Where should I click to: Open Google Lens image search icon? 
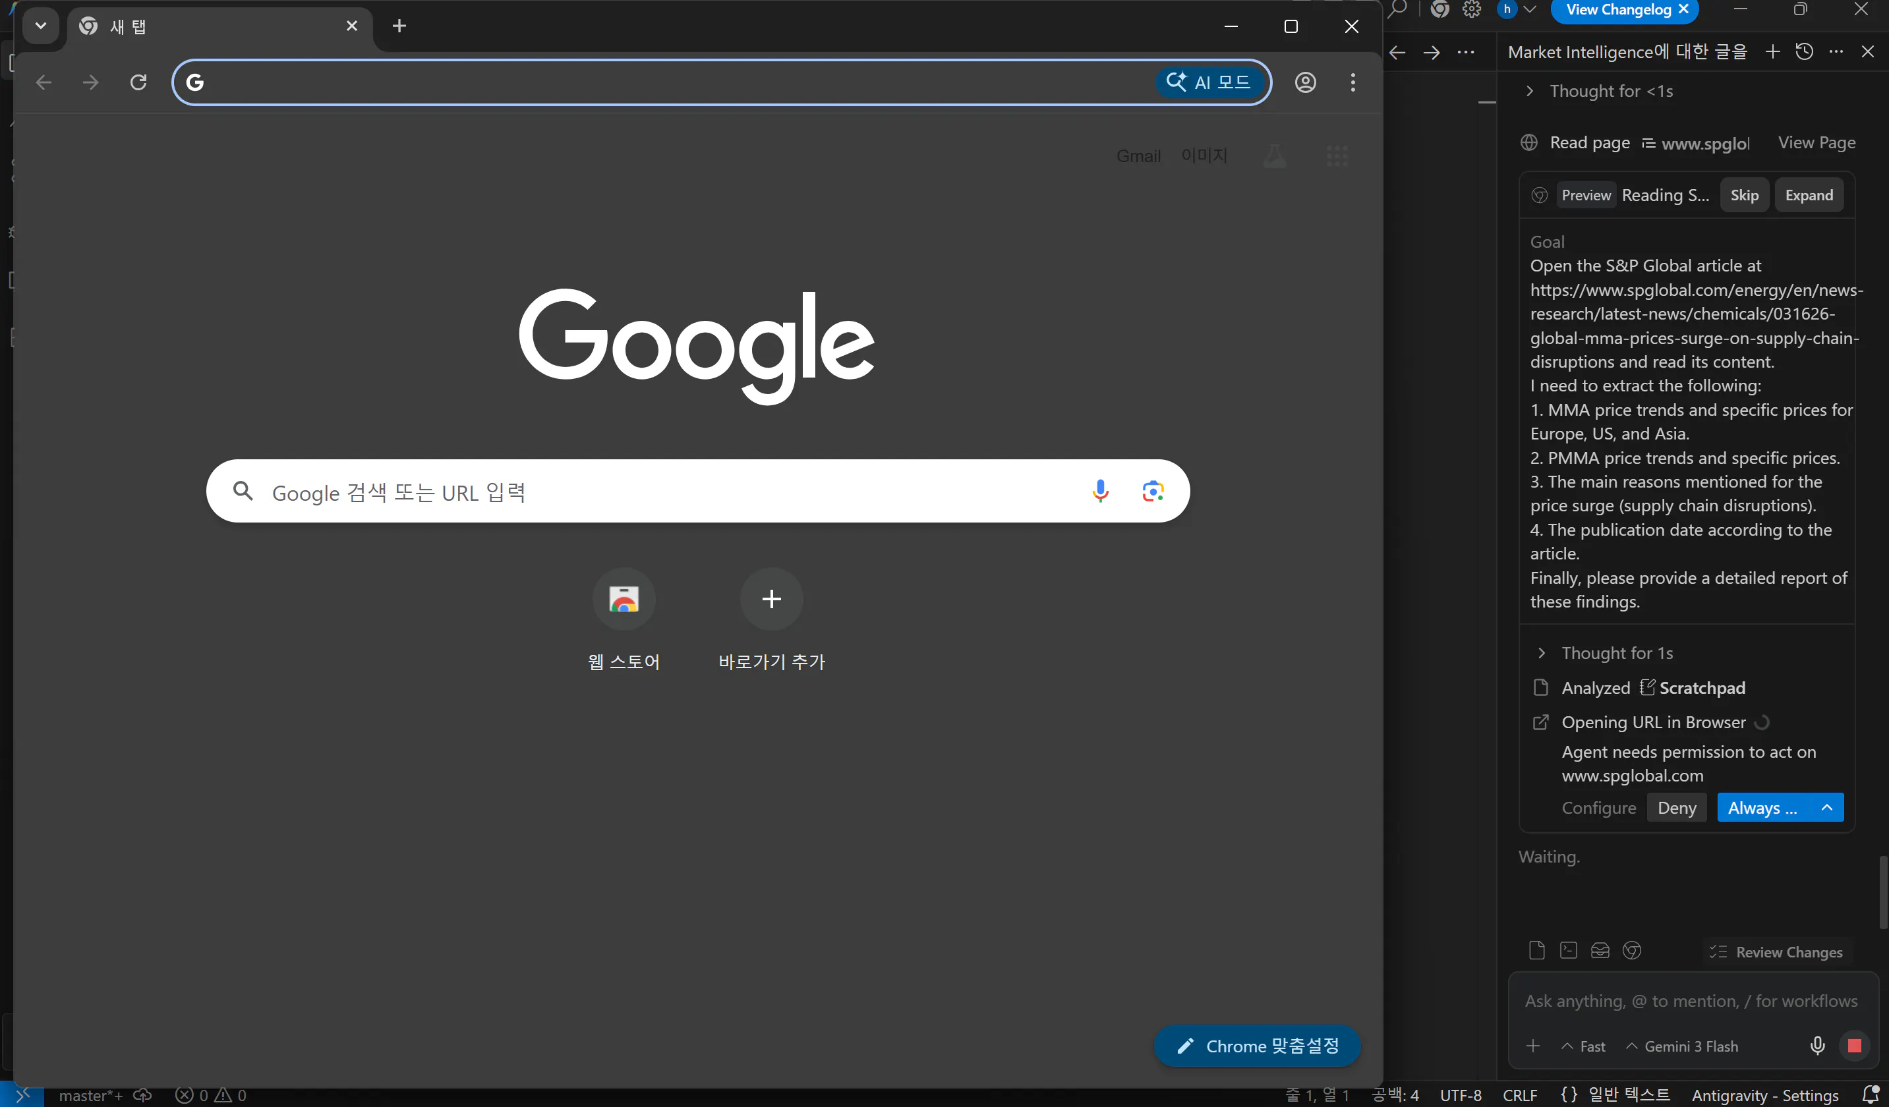click(x=1153, y=491)
